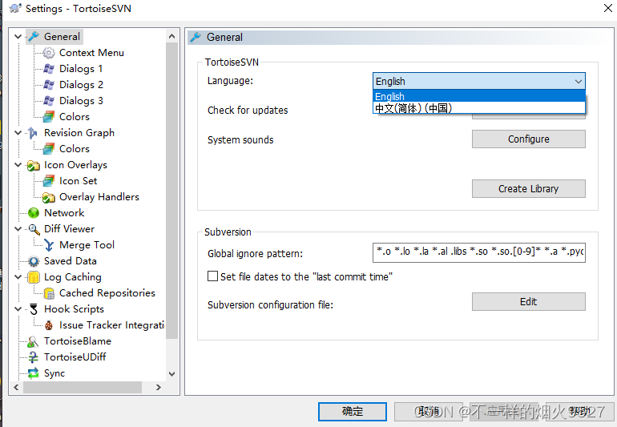Screen dimensions: 617x427
Task: Click the General wrench icon in tree
Action: pos(34,37)
